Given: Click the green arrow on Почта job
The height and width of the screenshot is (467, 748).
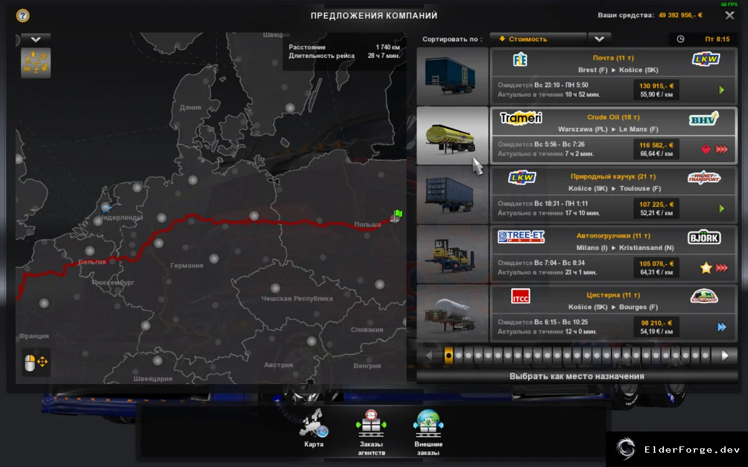Looking at the screenshot, I should [722, 90].
